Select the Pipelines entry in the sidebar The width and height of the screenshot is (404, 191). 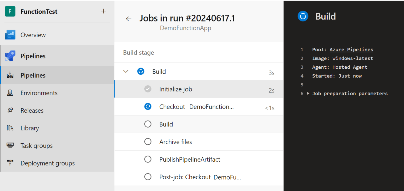click(x=33, y=75)
